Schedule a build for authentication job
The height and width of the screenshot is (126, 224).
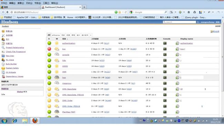177,43
